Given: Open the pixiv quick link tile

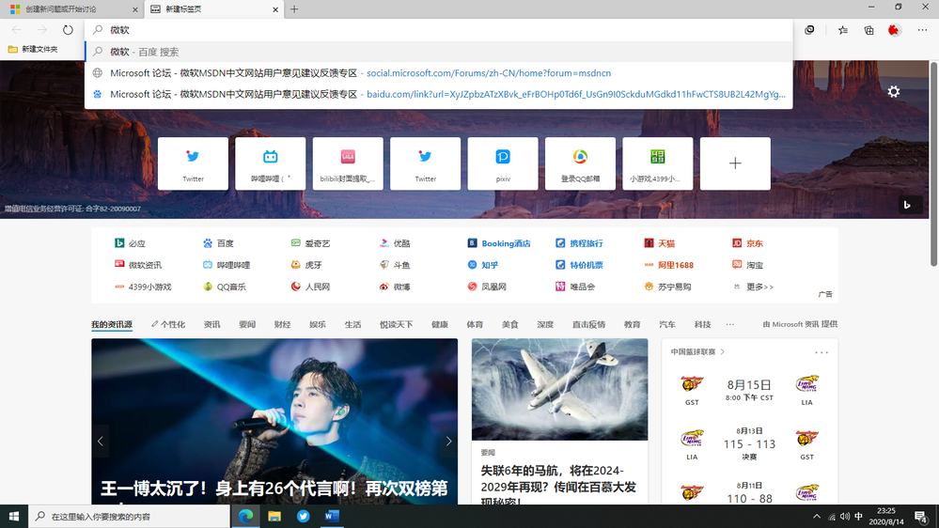Looking at the screenshot, I should [x=503, y=163].
